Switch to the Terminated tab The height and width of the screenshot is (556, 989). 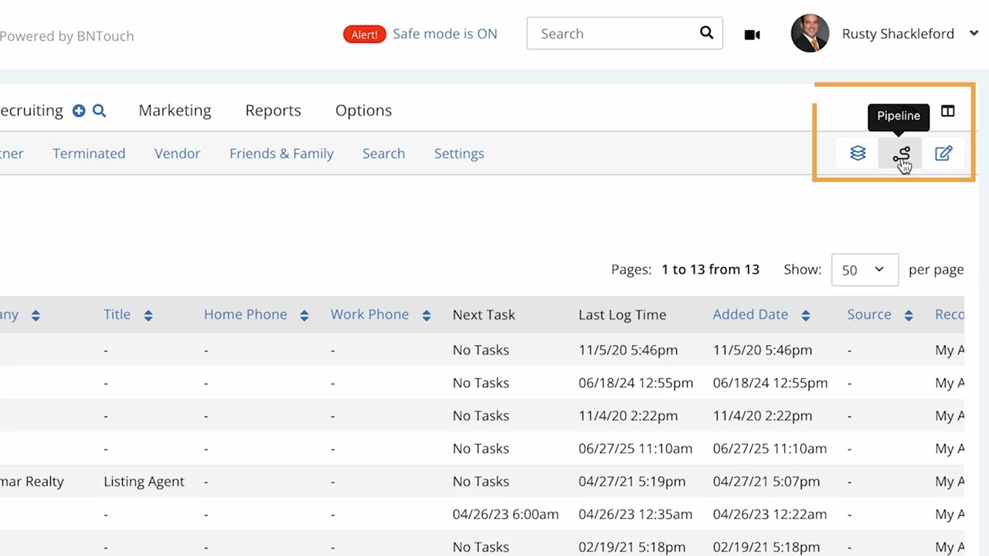[89, 154]
